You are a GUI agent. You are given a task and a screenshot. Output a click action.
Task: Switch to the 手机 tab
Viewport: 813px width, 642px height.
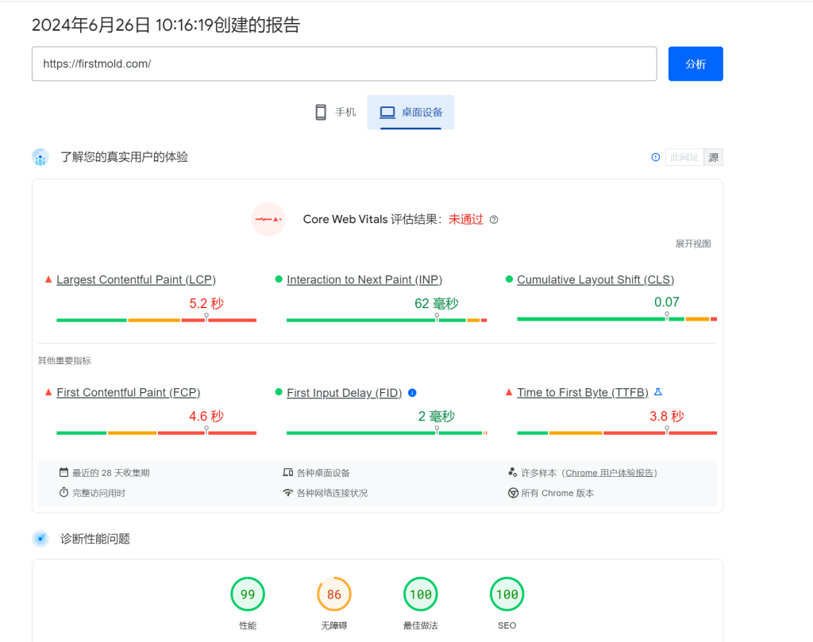coord(335,112)
